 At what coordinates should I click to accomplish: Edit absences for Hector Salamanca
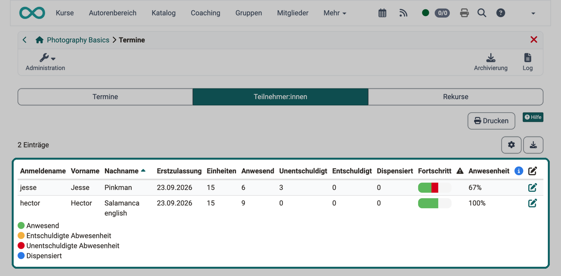tap(532, 203)
